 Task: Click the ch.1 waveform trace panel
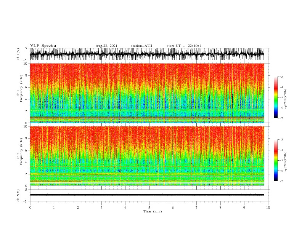(x=147, y=54)
